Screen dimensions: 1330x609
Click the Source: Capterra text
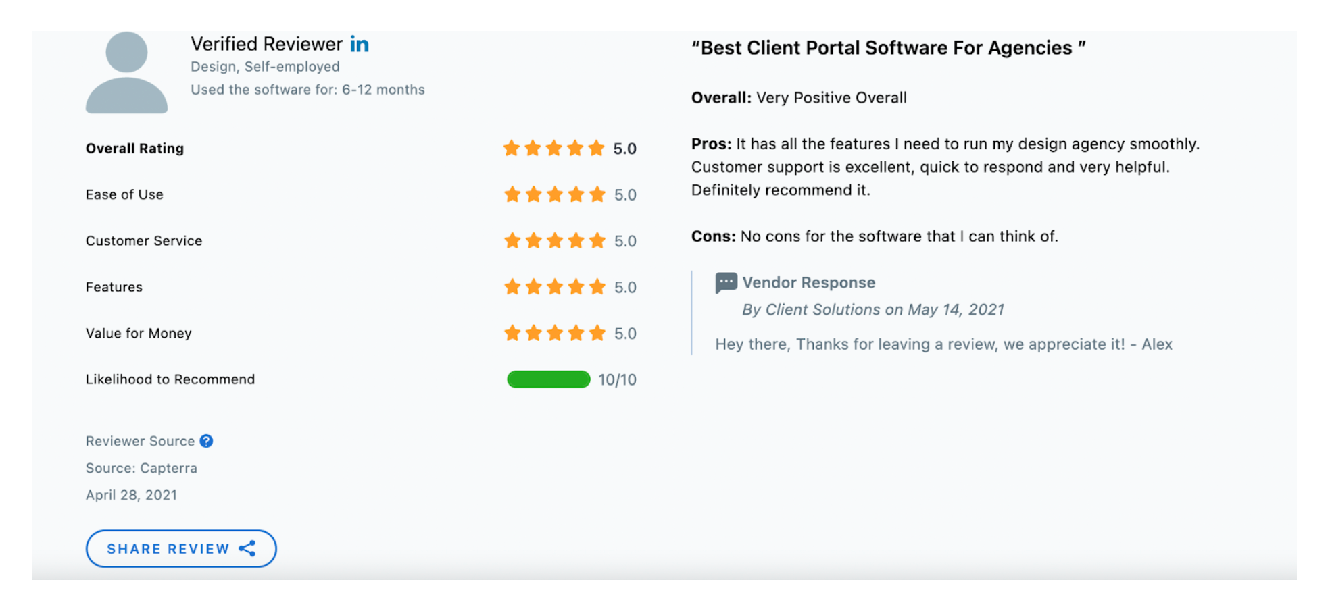141,468
